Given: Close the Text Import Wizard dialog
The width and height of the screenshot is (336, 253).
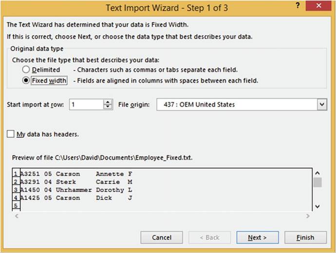Looking at the screenshot, I should (319, 6).
